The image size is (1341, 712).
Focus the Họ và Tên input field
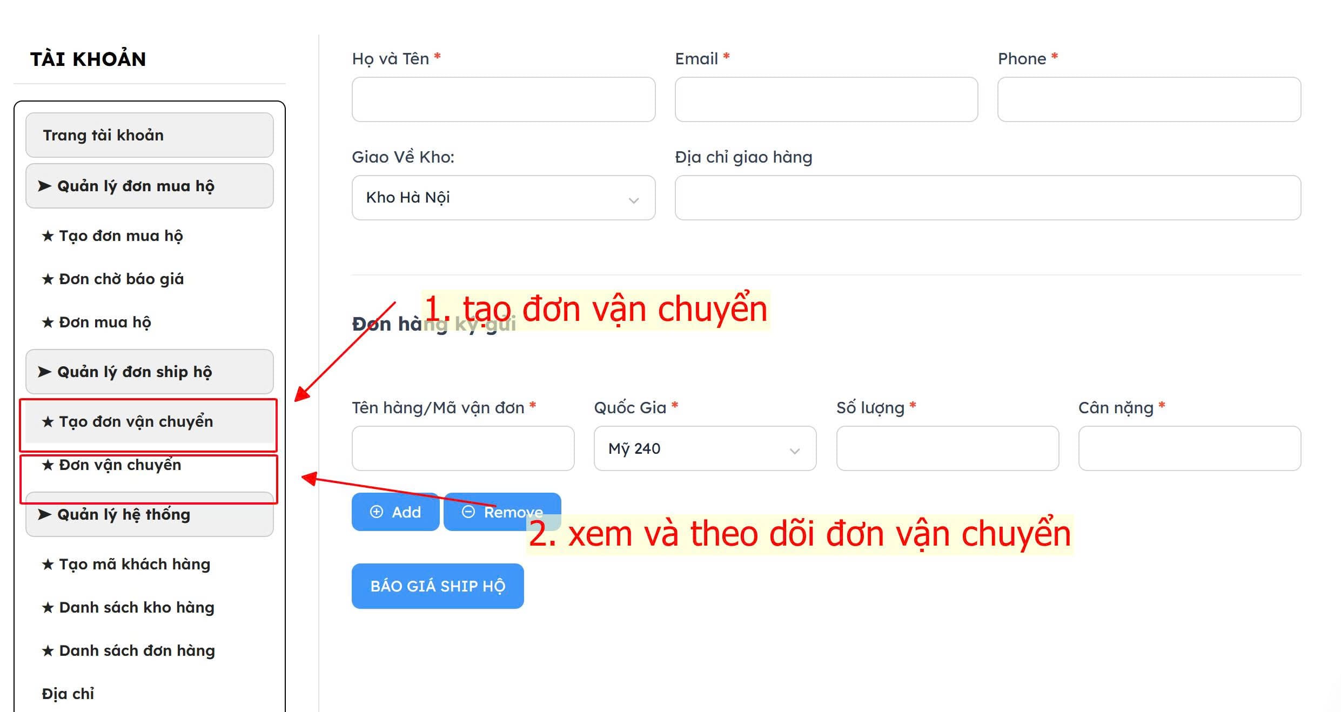click(504, 99)
